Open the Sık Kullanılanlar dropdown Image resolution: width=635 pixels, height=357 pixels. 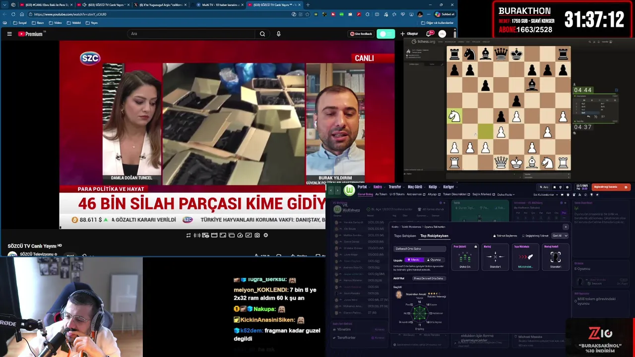545,194
